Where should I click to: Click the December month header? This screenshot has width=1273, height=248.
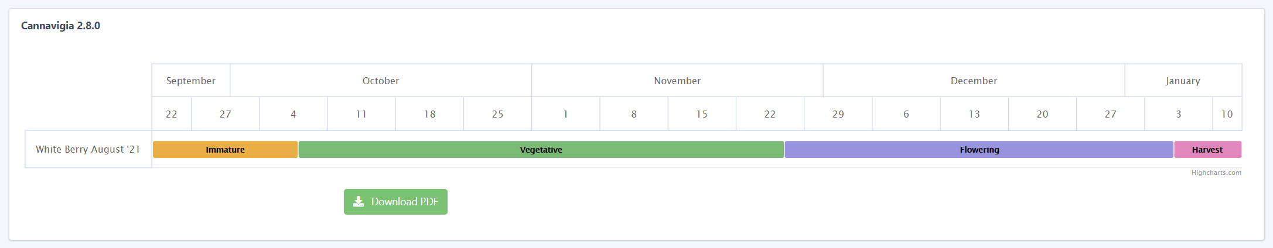click(974, 81)
